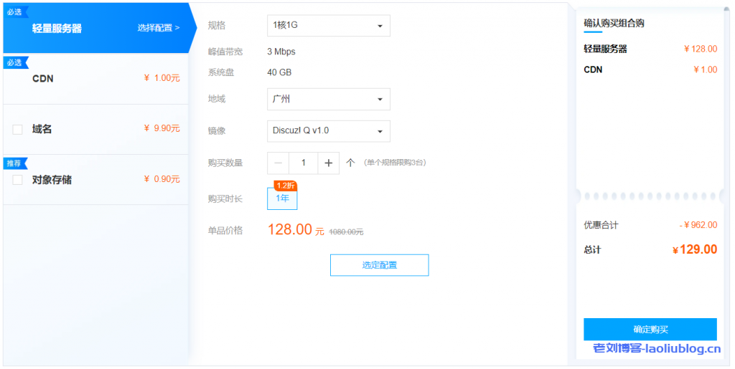
Task: Click the 必选 badge above CDN
Action: click(16, 62)
